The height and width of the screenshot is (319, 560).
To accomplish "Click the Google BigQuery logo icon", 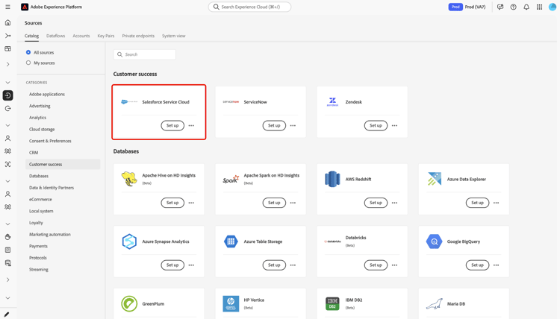I will point(434,241).
